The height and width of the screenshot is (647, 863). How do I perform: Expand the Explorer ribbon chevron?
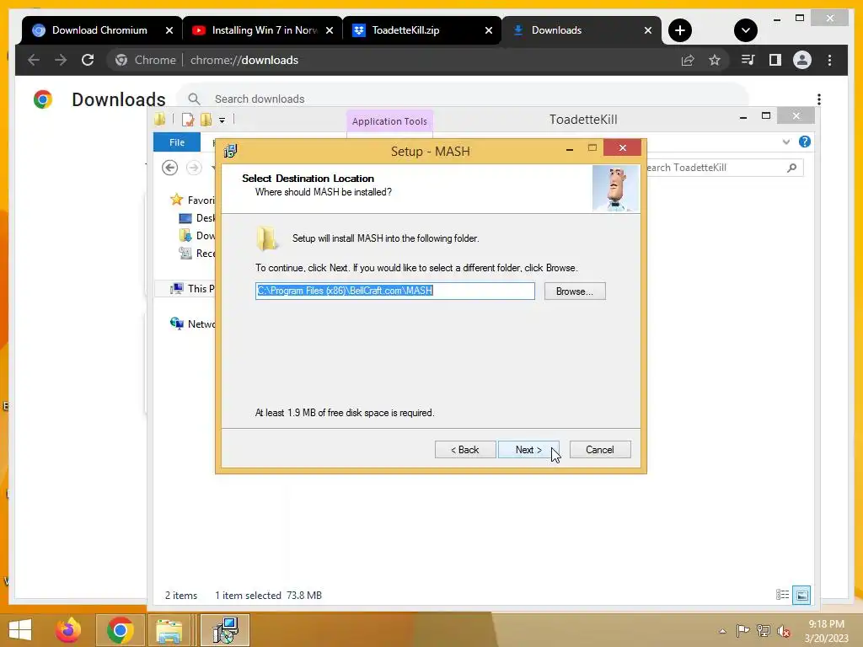(786, 142)
